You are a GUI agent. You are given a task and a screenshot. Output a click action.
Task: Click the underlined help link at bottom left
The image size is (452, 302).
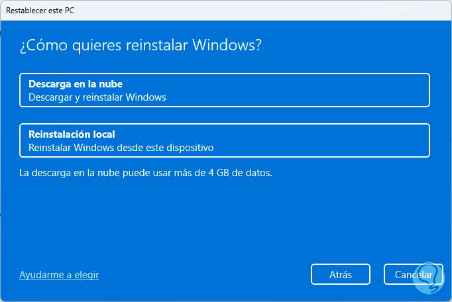[x=59, y=275]
